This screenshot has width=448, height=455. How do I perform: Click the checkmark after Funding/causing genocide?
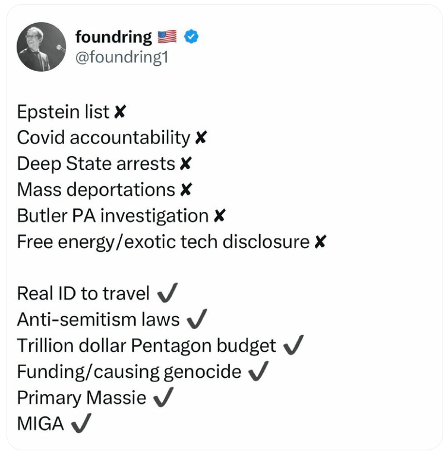[x=258, y=371]
